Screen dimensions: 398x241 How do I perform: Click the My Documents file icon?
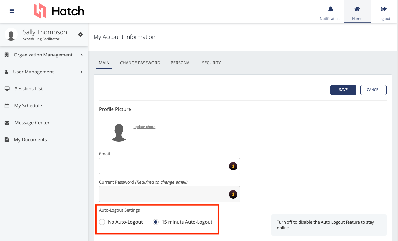7,140
